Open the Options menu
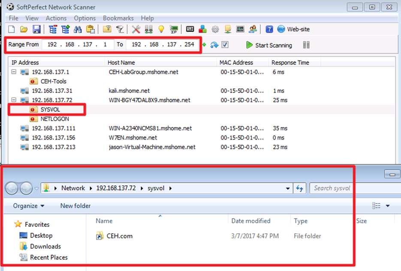401x271 pixels. click(x=84, y=18)
